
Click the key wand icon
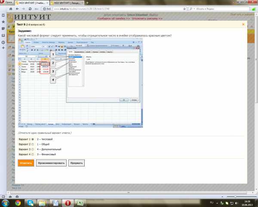pyautogui.click(x=37, y=9)
